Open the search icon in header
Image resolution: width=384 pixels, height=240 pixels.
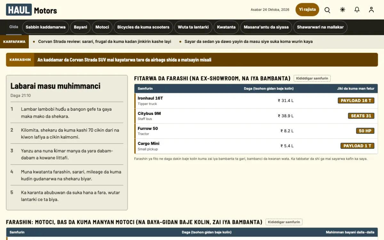(x=327, y=10)
